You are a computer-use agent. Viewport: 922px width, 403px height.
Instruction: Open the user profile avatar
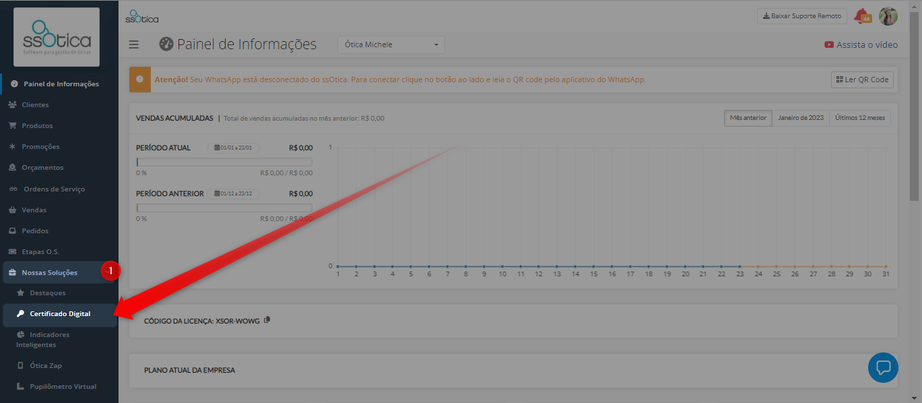[x=888, y=16]
